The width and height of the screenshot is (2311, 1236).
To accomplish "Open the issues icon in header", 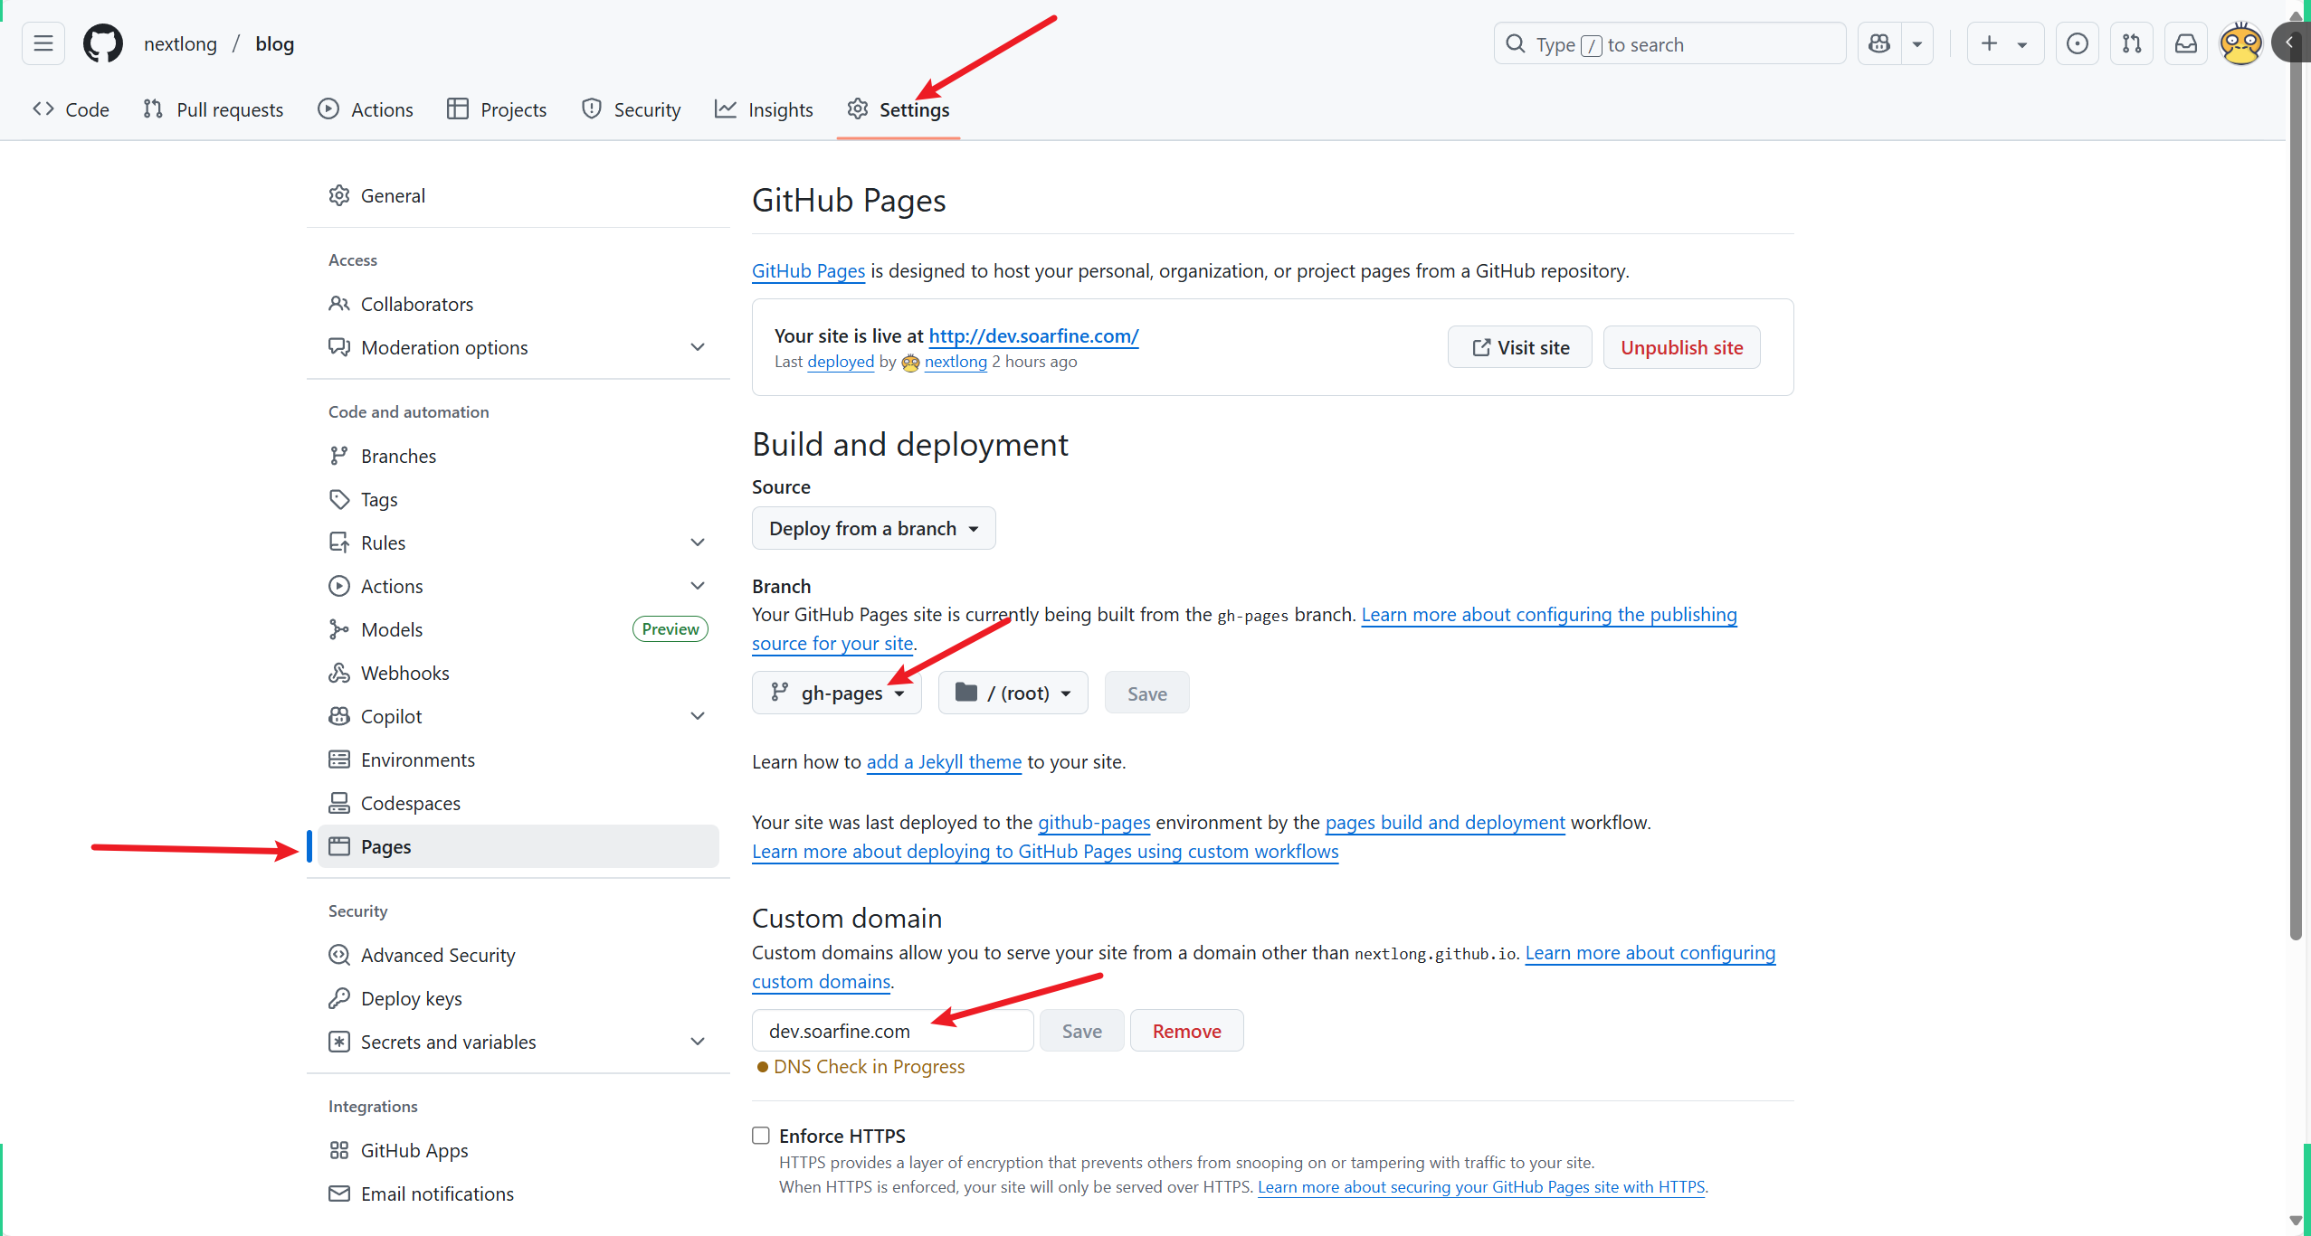I will (2077, 43).
